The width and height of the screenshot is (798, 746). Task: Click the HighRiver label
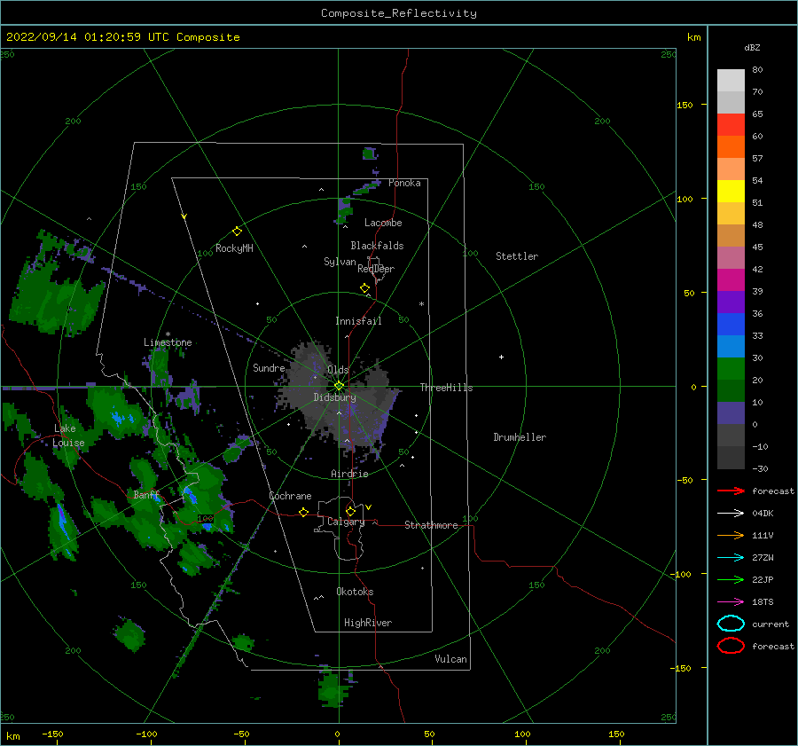(x=368, y=623)
